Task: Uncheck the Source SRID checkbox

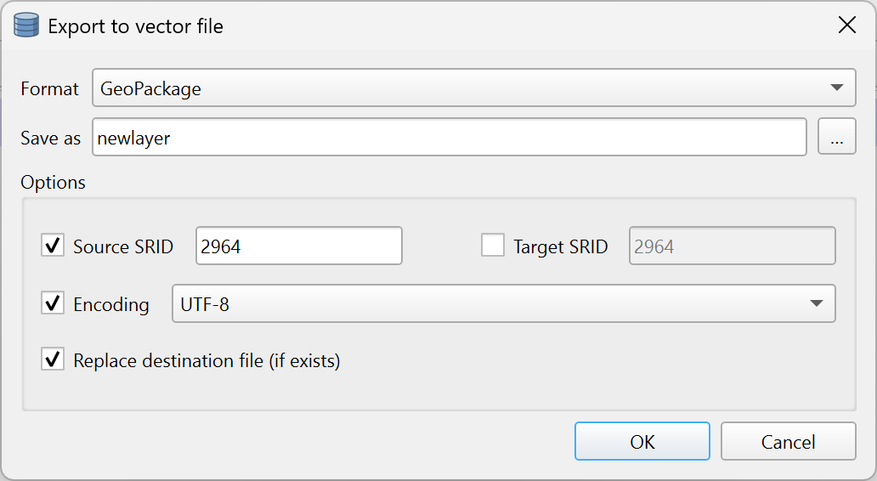Action: [53, 246]
